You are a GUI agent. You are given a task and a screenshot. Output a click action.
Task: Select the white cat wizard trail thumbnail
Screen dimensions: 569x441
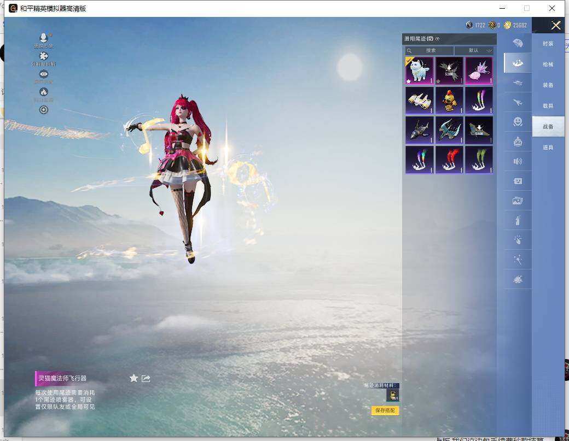pyautogui.click(x=420, y=70)
